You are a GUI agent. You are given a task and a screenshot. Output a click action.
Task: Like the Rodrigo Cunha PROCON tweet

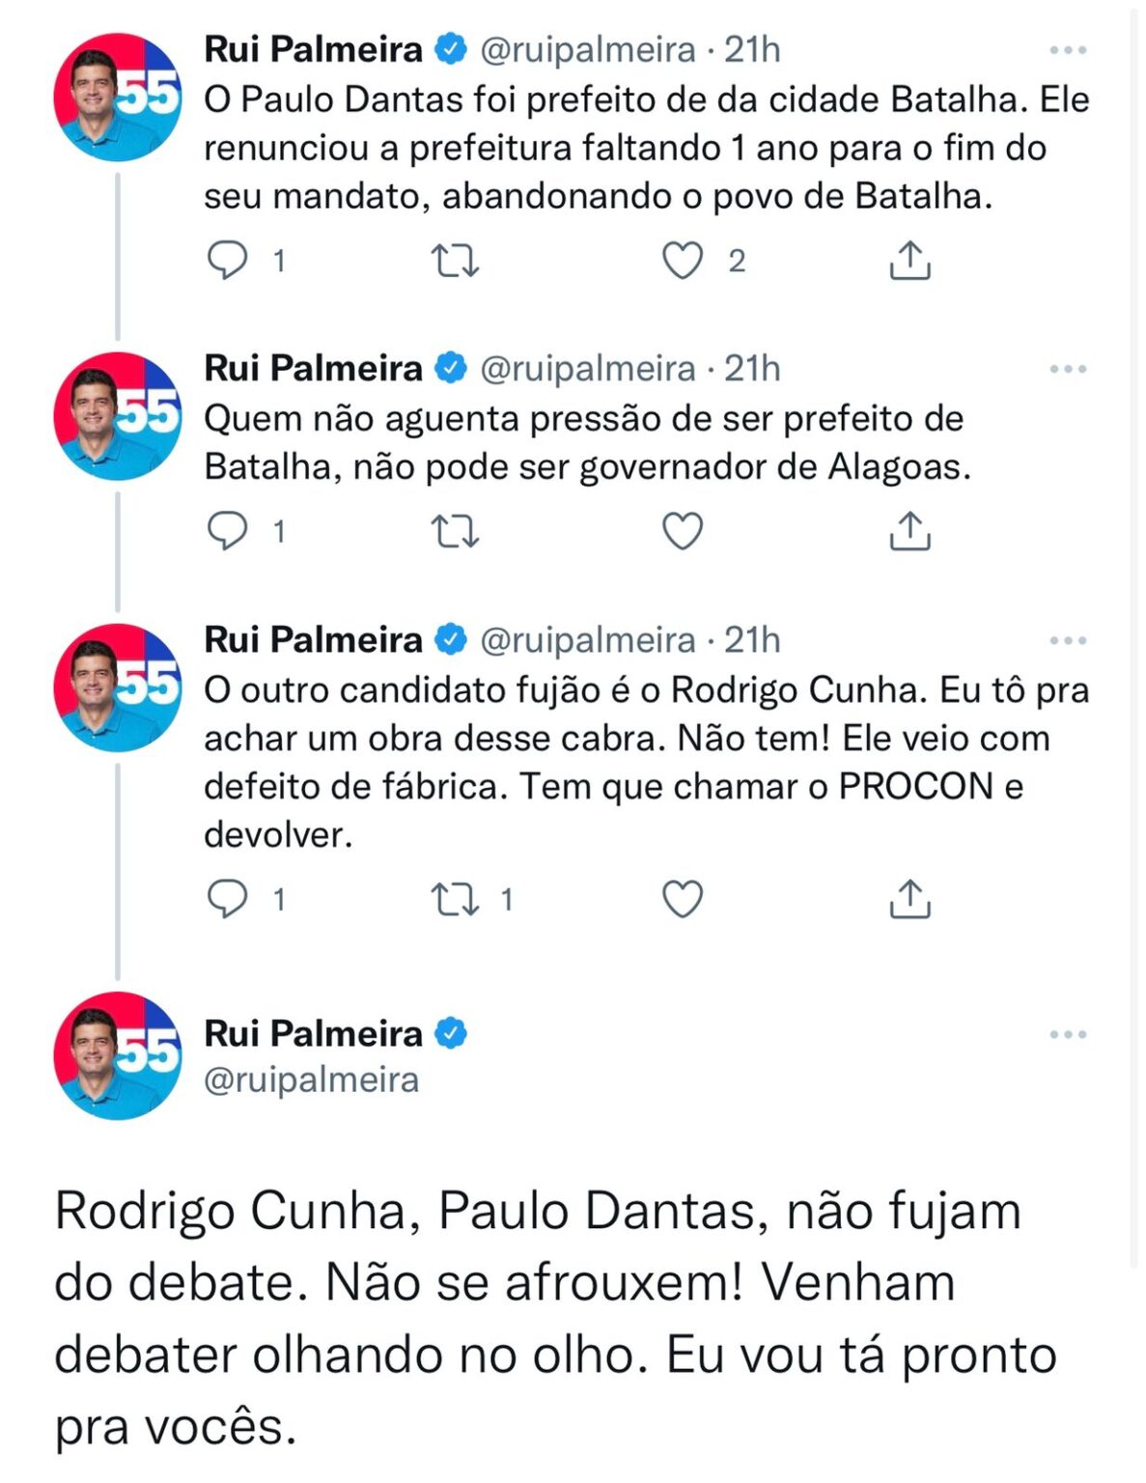point(683,899)
